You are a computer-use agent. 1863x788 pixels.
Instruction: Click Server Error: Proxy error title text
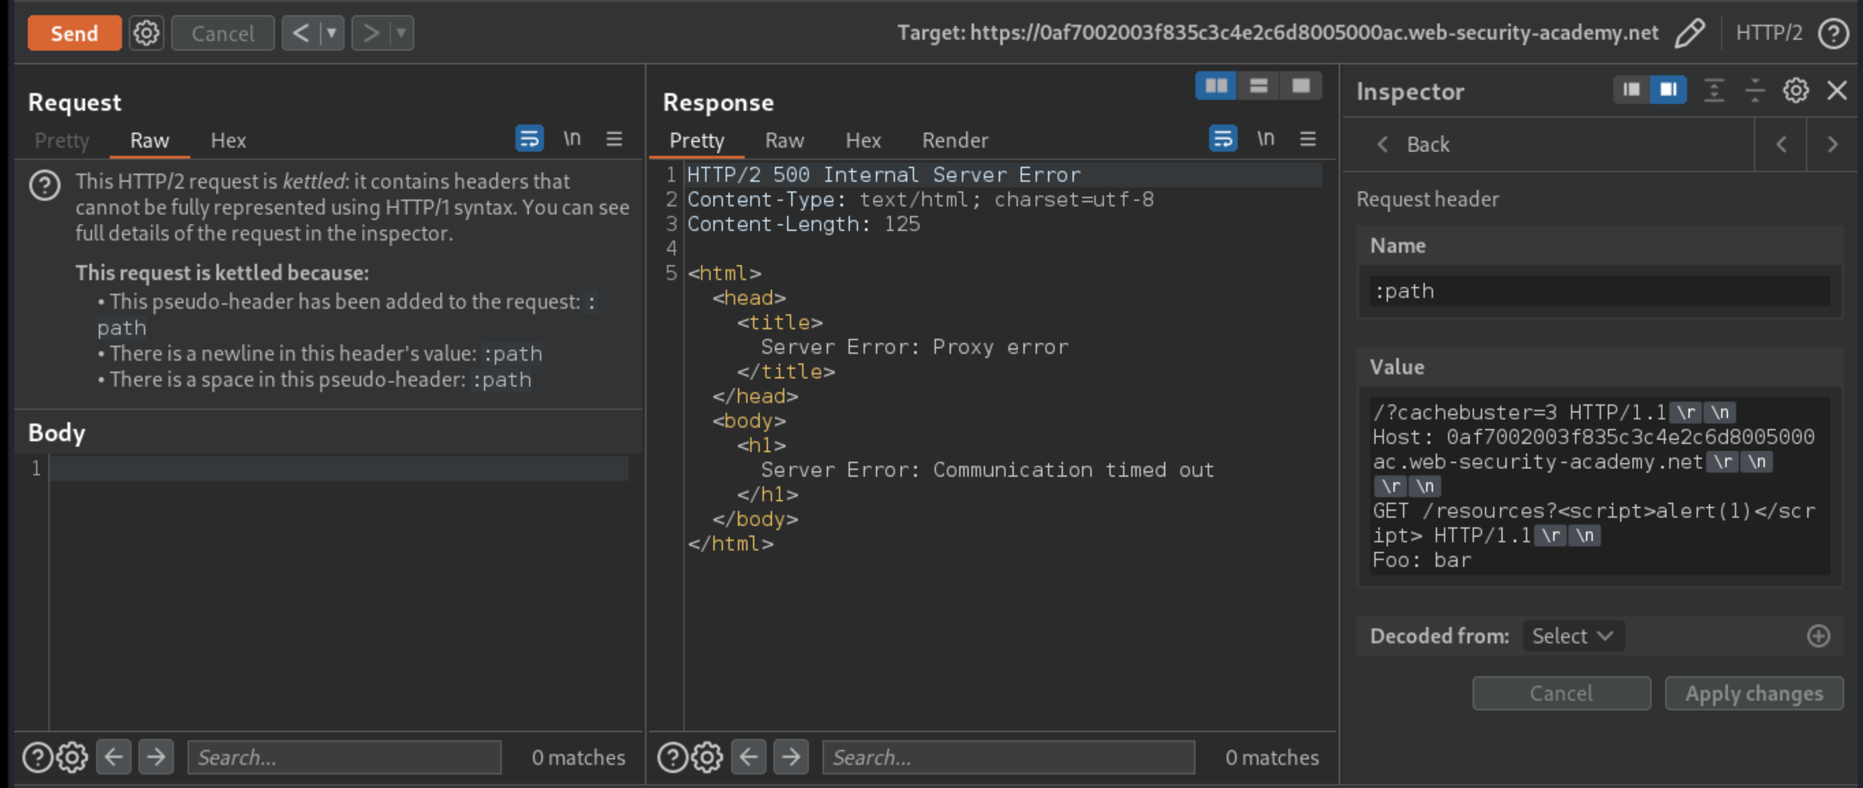[914, 347]
